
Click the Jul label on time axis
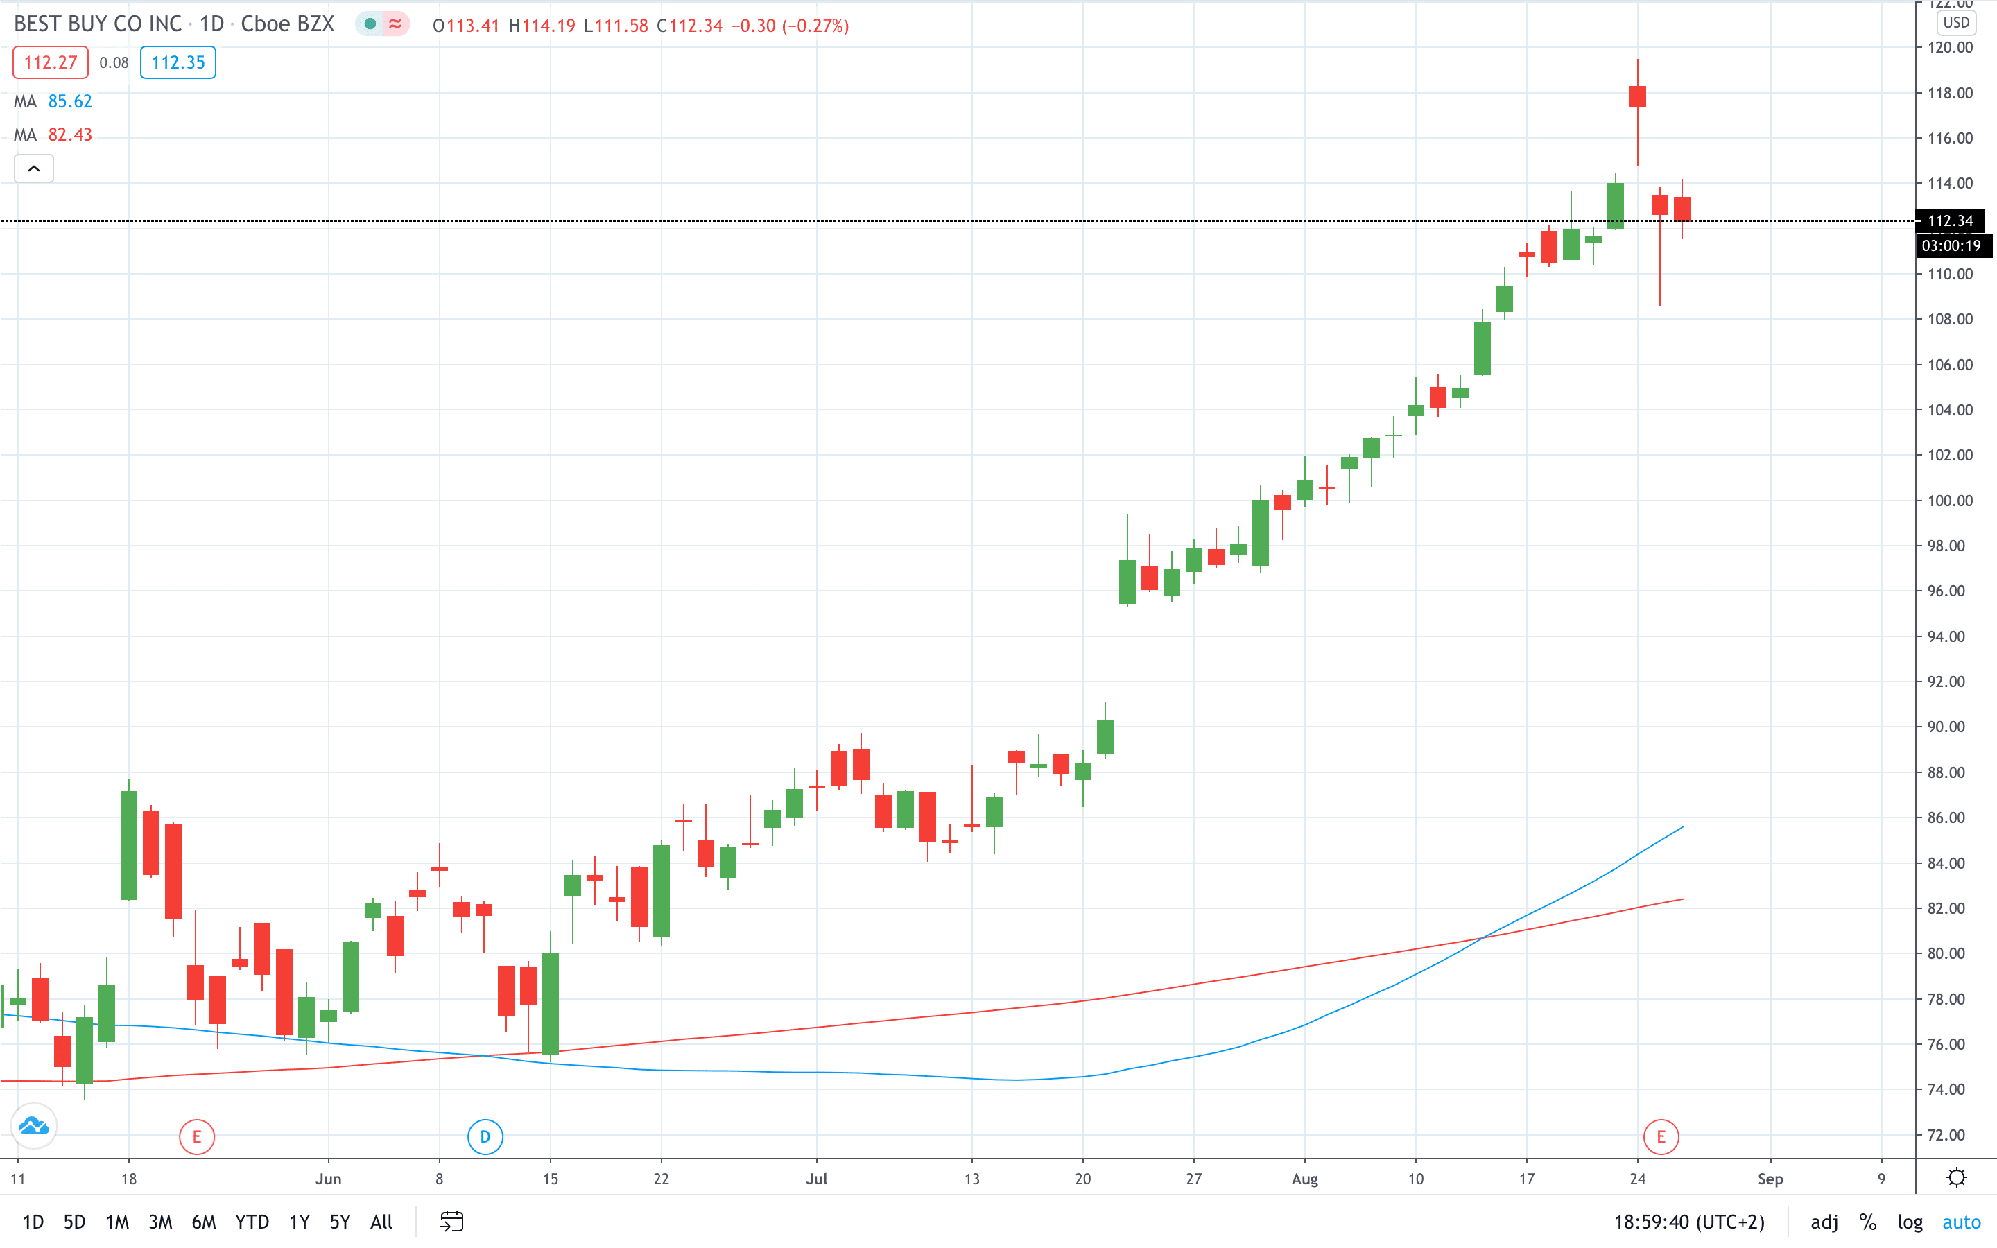[816, 1179]
